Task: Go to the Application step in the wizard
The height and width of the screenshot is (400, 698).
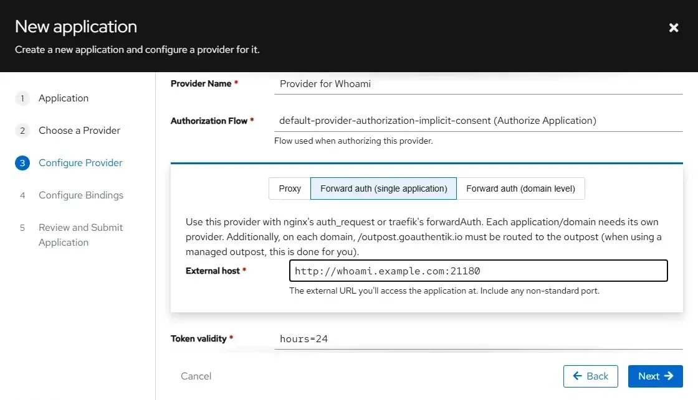Action: (63, 98)
